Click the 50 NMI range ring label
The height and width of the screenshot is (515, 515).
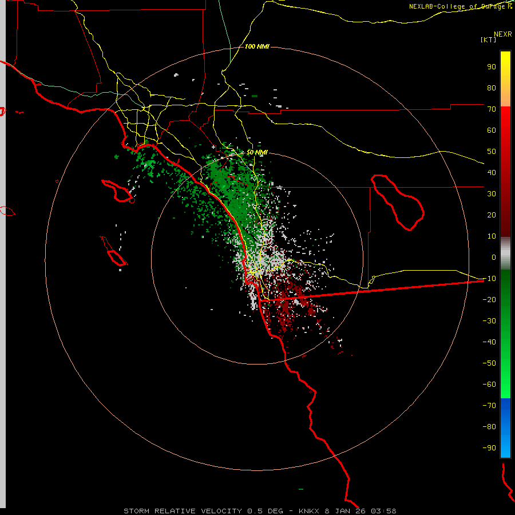(257, 152)
